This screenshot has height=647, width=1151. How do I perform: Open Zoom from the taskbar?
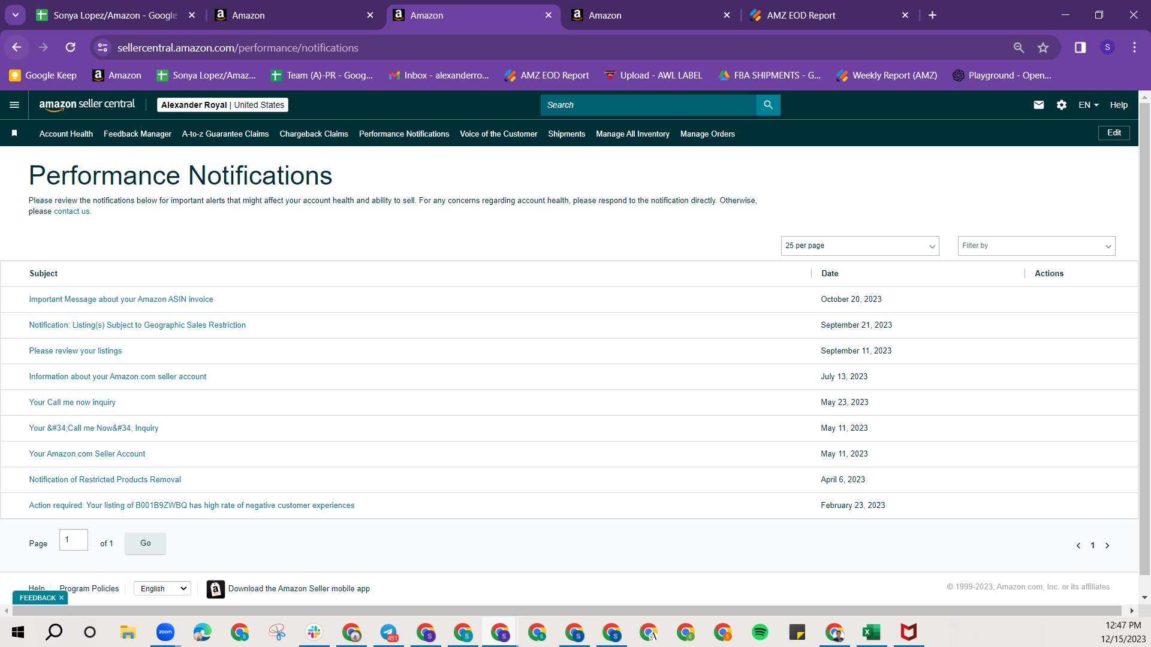coord(165,632)
